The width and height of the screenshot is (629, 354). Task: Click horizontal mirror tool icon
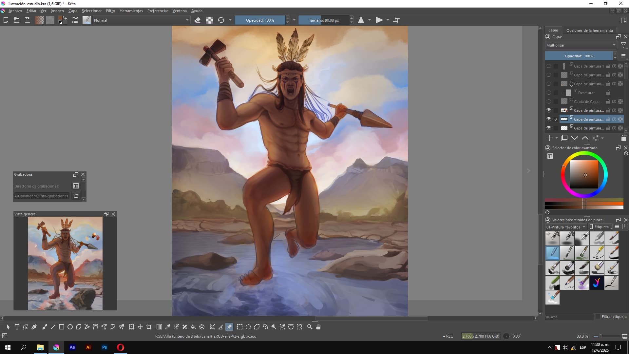coord(361,20)
